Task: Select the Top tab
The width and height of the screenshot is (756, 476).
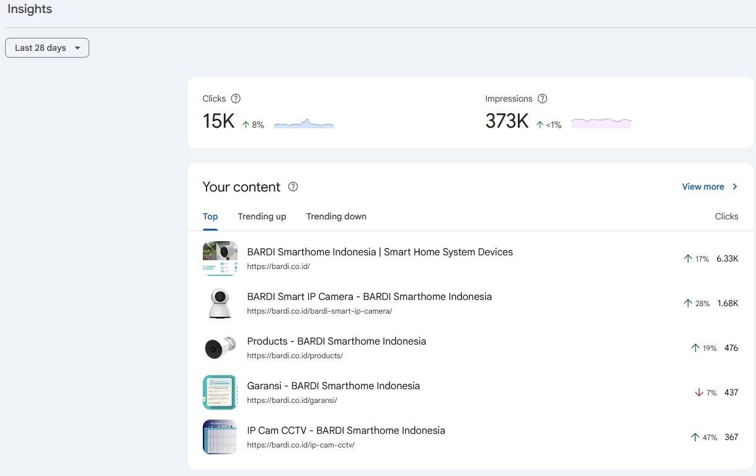Action: (x=210, y=216)
